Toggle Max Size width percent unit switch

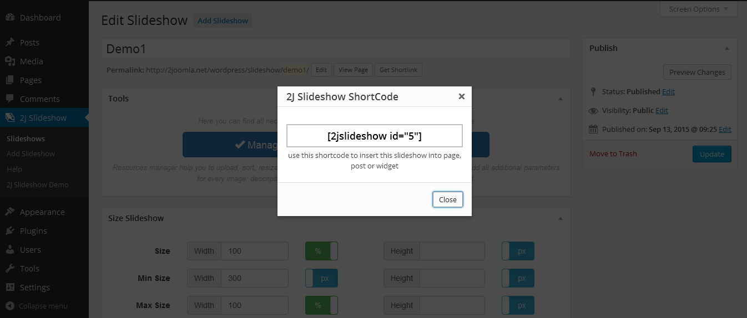pyautogui.click(x=321, y=305)
